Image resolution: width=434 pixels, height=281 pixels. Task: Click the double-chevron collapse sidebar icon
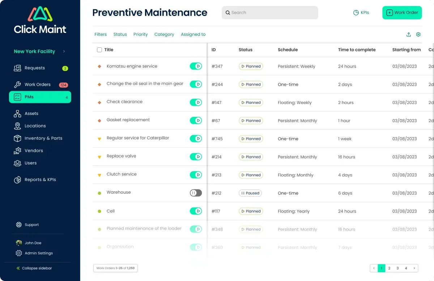coord(18,268)
